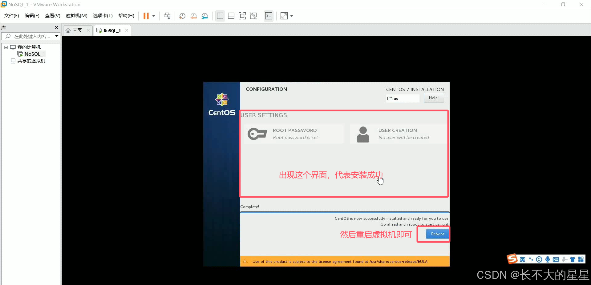Click the 'Complete!' status text
This screenshot has height=285, width=591.
(x=250, y=207)
